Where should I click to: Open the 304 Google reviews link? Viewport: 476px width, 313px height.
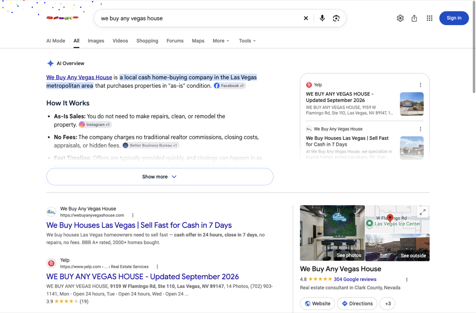point(355,279)
